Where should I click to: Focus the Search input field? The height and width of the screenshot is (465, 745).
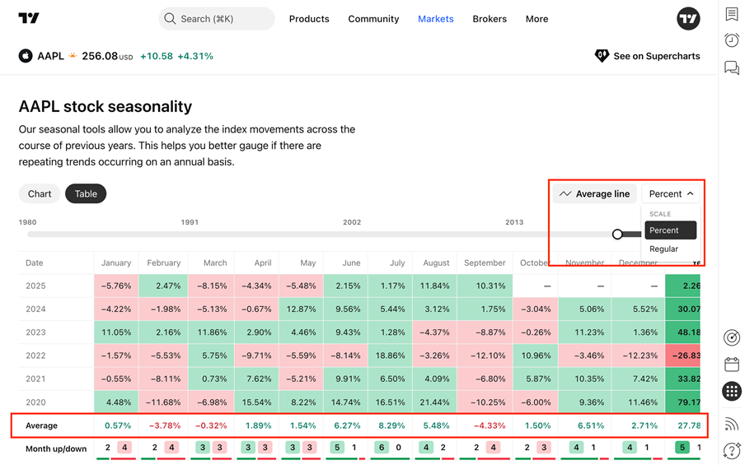click(217, 18)
